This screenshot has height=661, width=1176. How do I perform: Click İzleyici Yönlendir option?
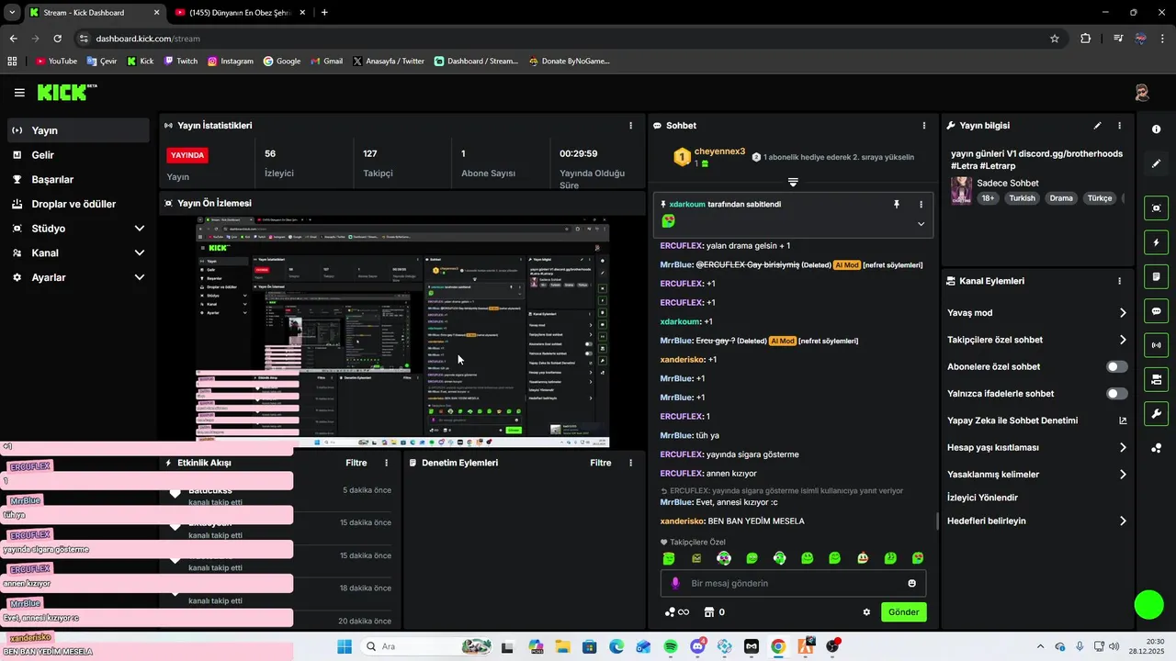coord(982,498)
